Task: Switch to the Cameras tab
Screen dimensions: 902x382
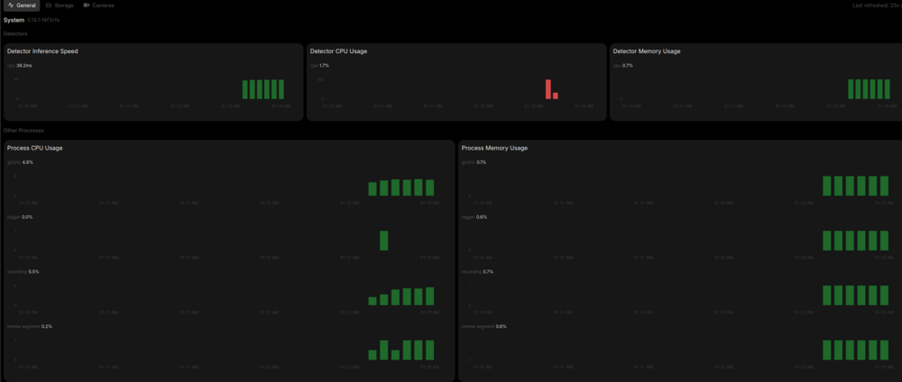Action: tap(99, 5)
